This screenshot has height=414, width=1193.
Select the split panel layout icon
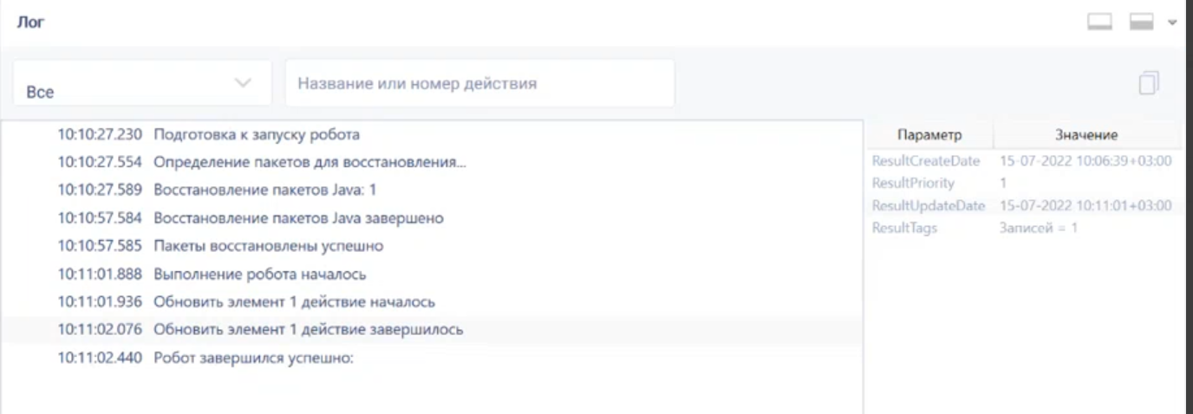1143,22
